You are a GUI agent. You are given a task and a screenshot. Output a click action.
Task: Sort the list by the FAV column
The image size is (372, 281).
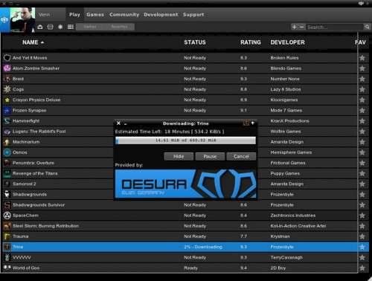[x=361, y=42]
